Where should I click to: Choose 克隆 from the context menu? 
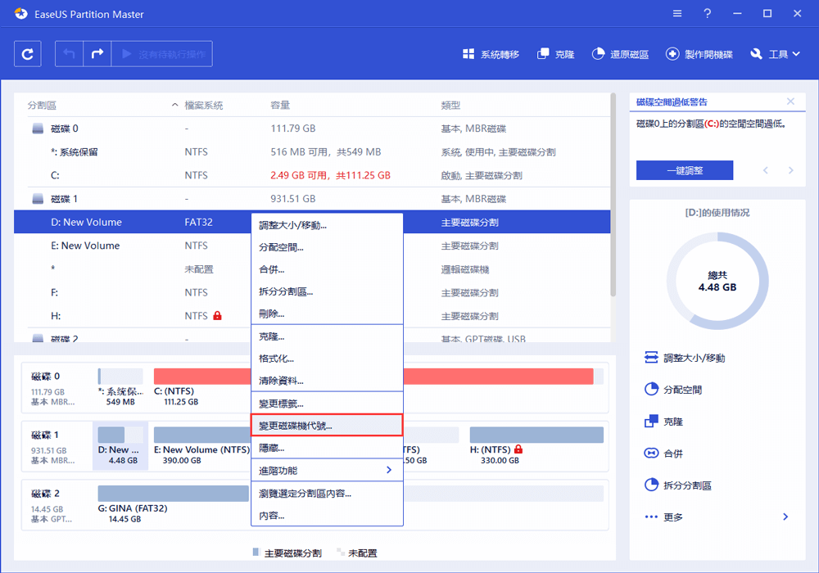(x=327, y=336)
